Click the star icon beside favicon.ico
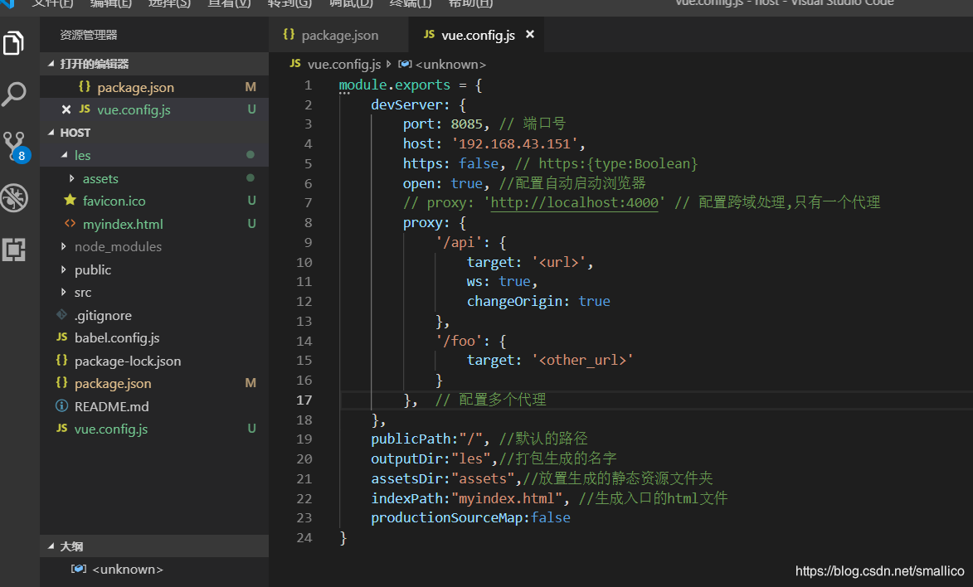The height and width of the screenshot is (587, 973). pos(71,201)
